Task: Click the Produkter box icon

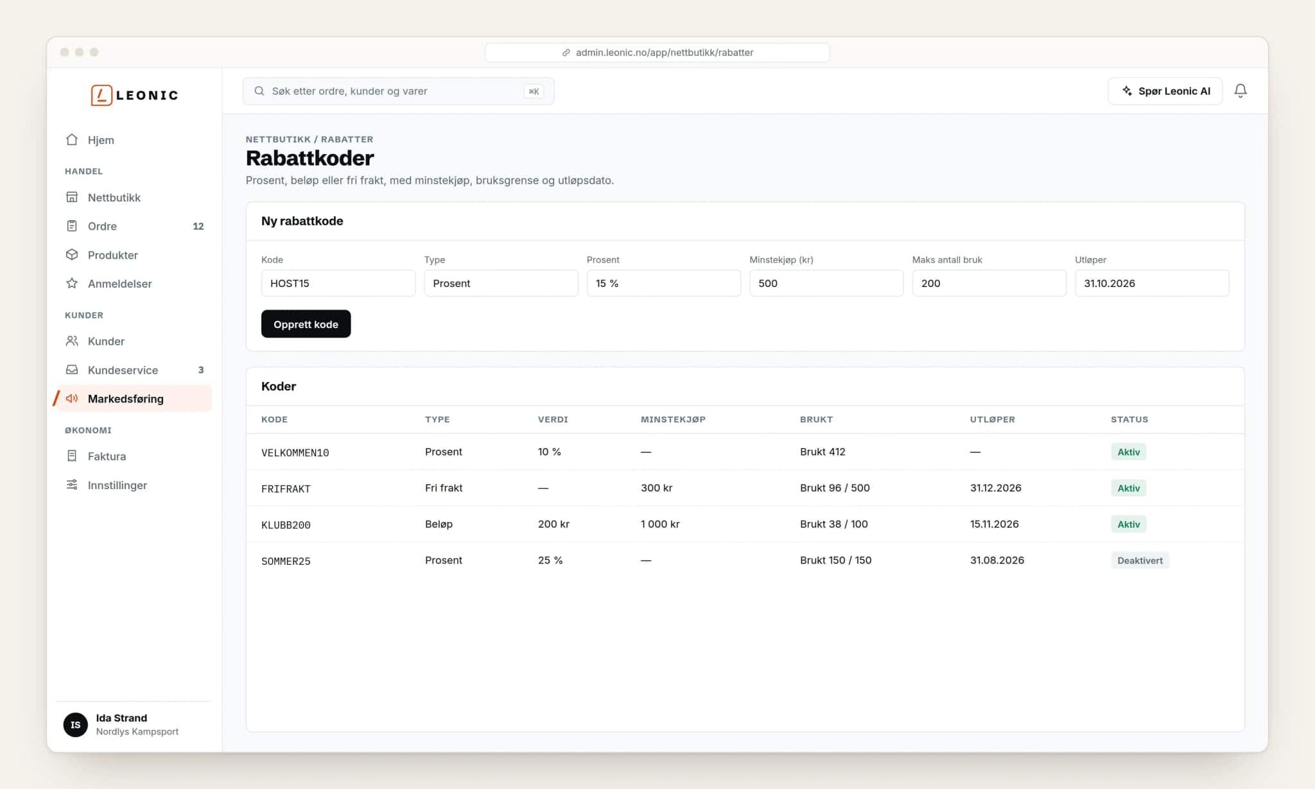Action: click(x=72, y=254)
